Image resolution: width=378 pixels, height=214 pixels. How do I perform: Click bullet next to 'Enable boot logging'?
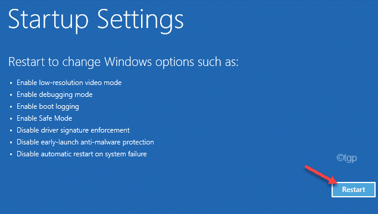tap(11, 107)
